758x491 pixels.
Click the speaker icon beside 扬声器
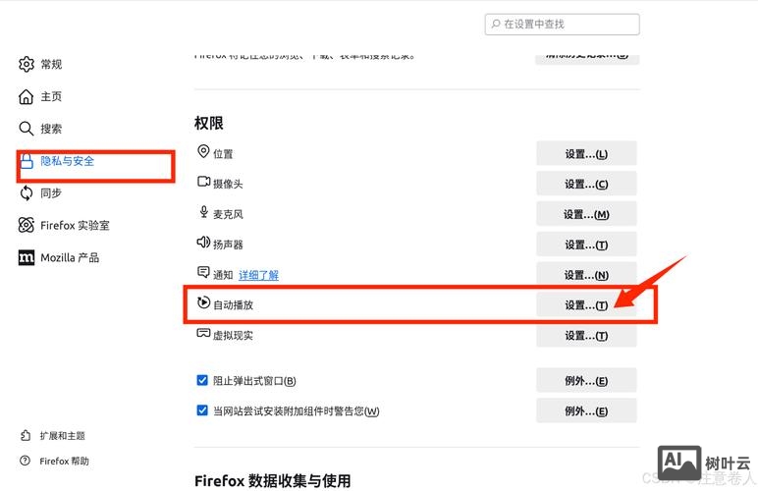pyautogui.click(x=203, y=242)
